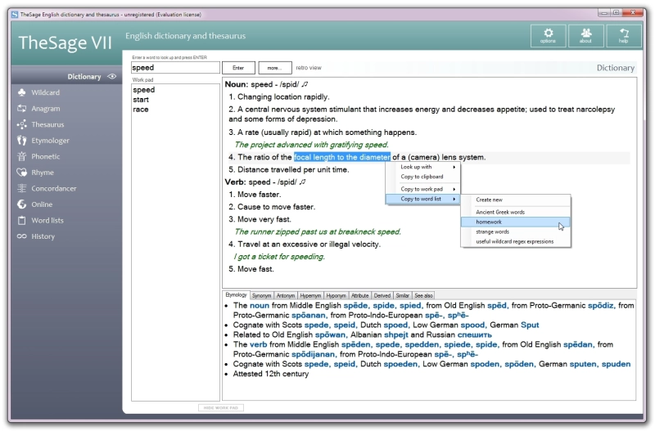
Task: Toggle the Dictionary eye visibility icon
Action: tap(112, 76)
